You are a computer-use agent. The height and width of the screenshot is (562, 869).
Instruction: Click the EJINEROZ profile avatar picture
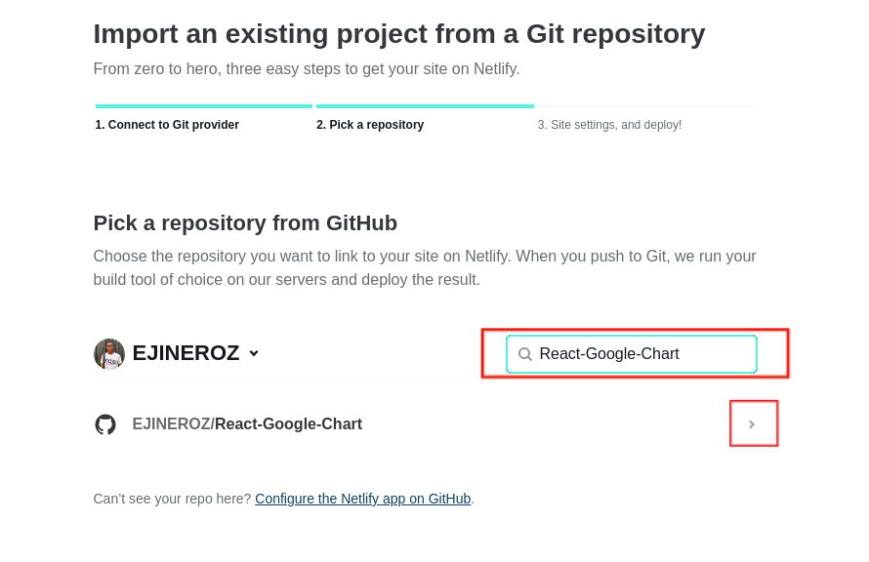pos(109,354)
